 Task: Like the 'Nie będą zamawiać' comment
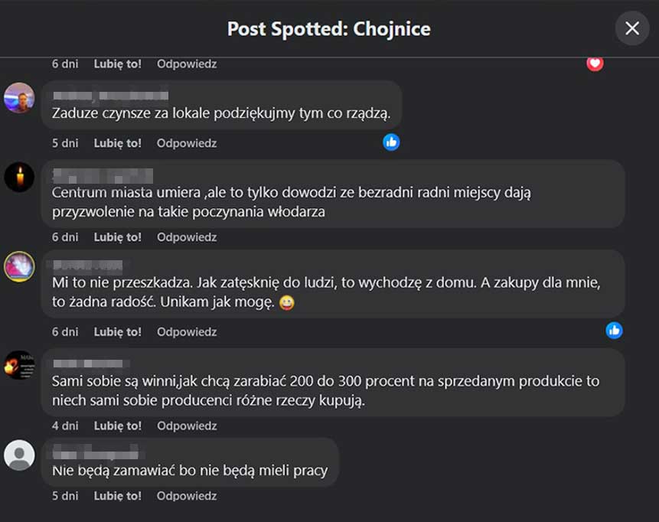117,496
